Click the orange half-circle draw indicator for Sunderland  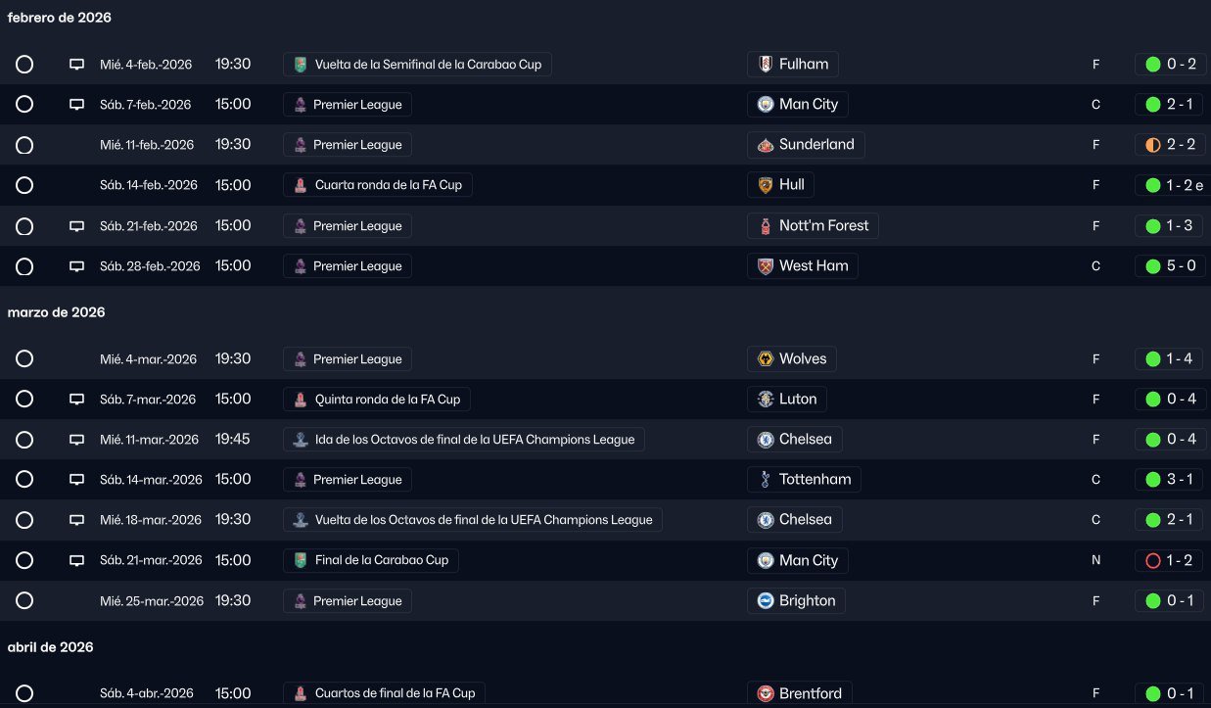tap(1152, 145)
